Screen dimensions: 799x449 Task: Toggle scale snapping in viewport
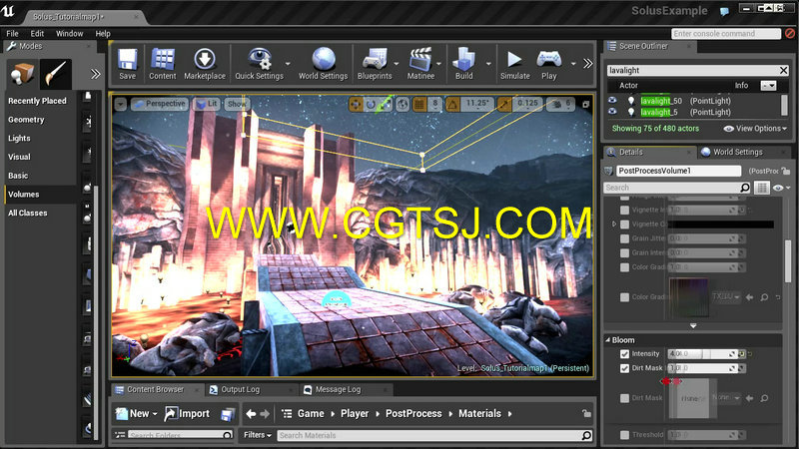[x=504, y=105]
